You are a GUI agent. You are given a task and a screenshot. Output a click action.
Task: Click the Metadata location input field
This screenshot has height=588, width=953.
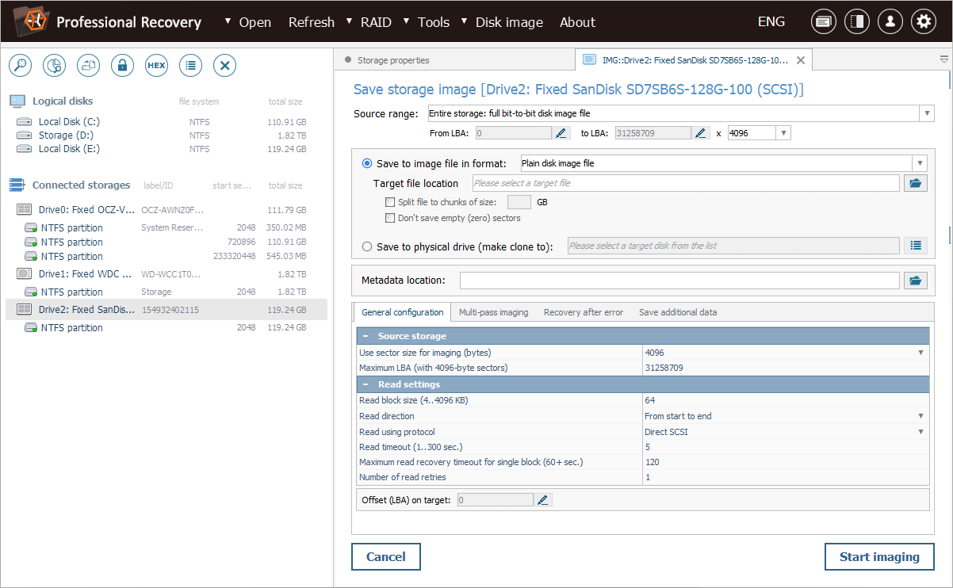coord(679,281)
